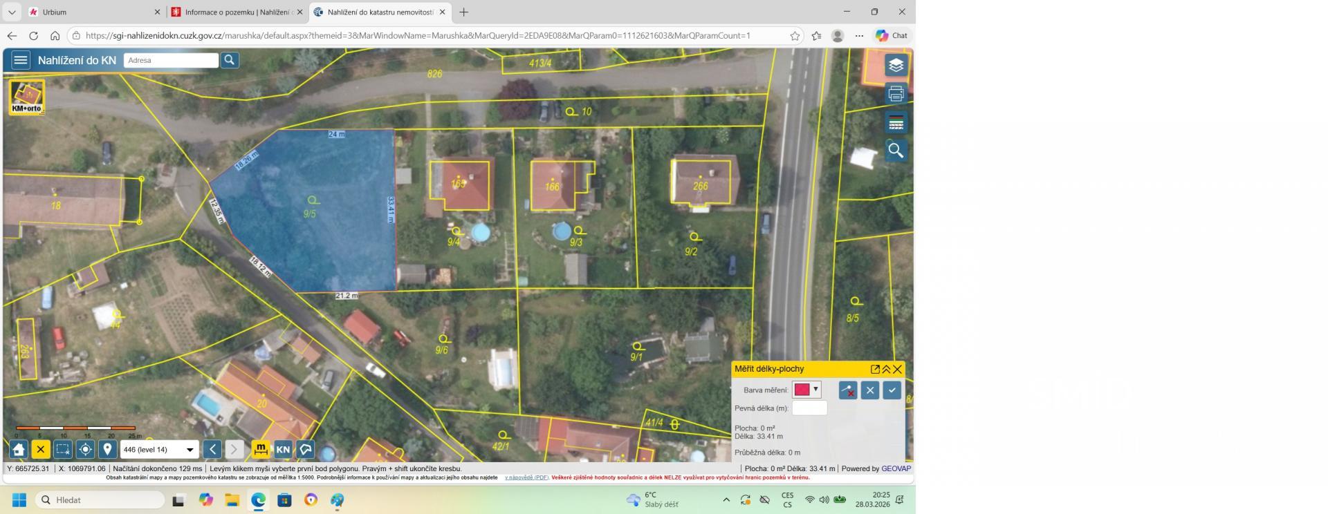Image resolution: width=1328 pixels, height=514 pixels.
Task: Collapse the Měřit délky-plochy panel
Action: click(886, 370)
